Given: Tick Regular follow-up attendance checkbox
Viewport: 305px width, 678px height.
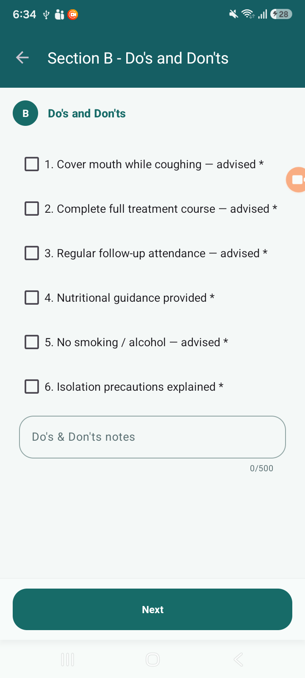Looking at the screenshot, I should (x=32, y=253).
